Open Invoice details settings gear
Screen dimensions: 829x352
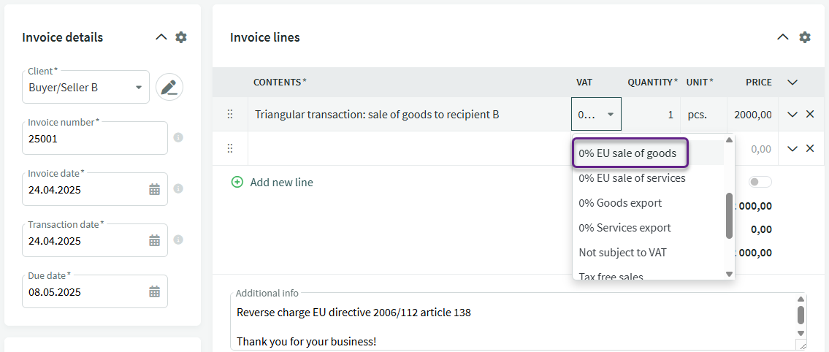tap(181, 37)
